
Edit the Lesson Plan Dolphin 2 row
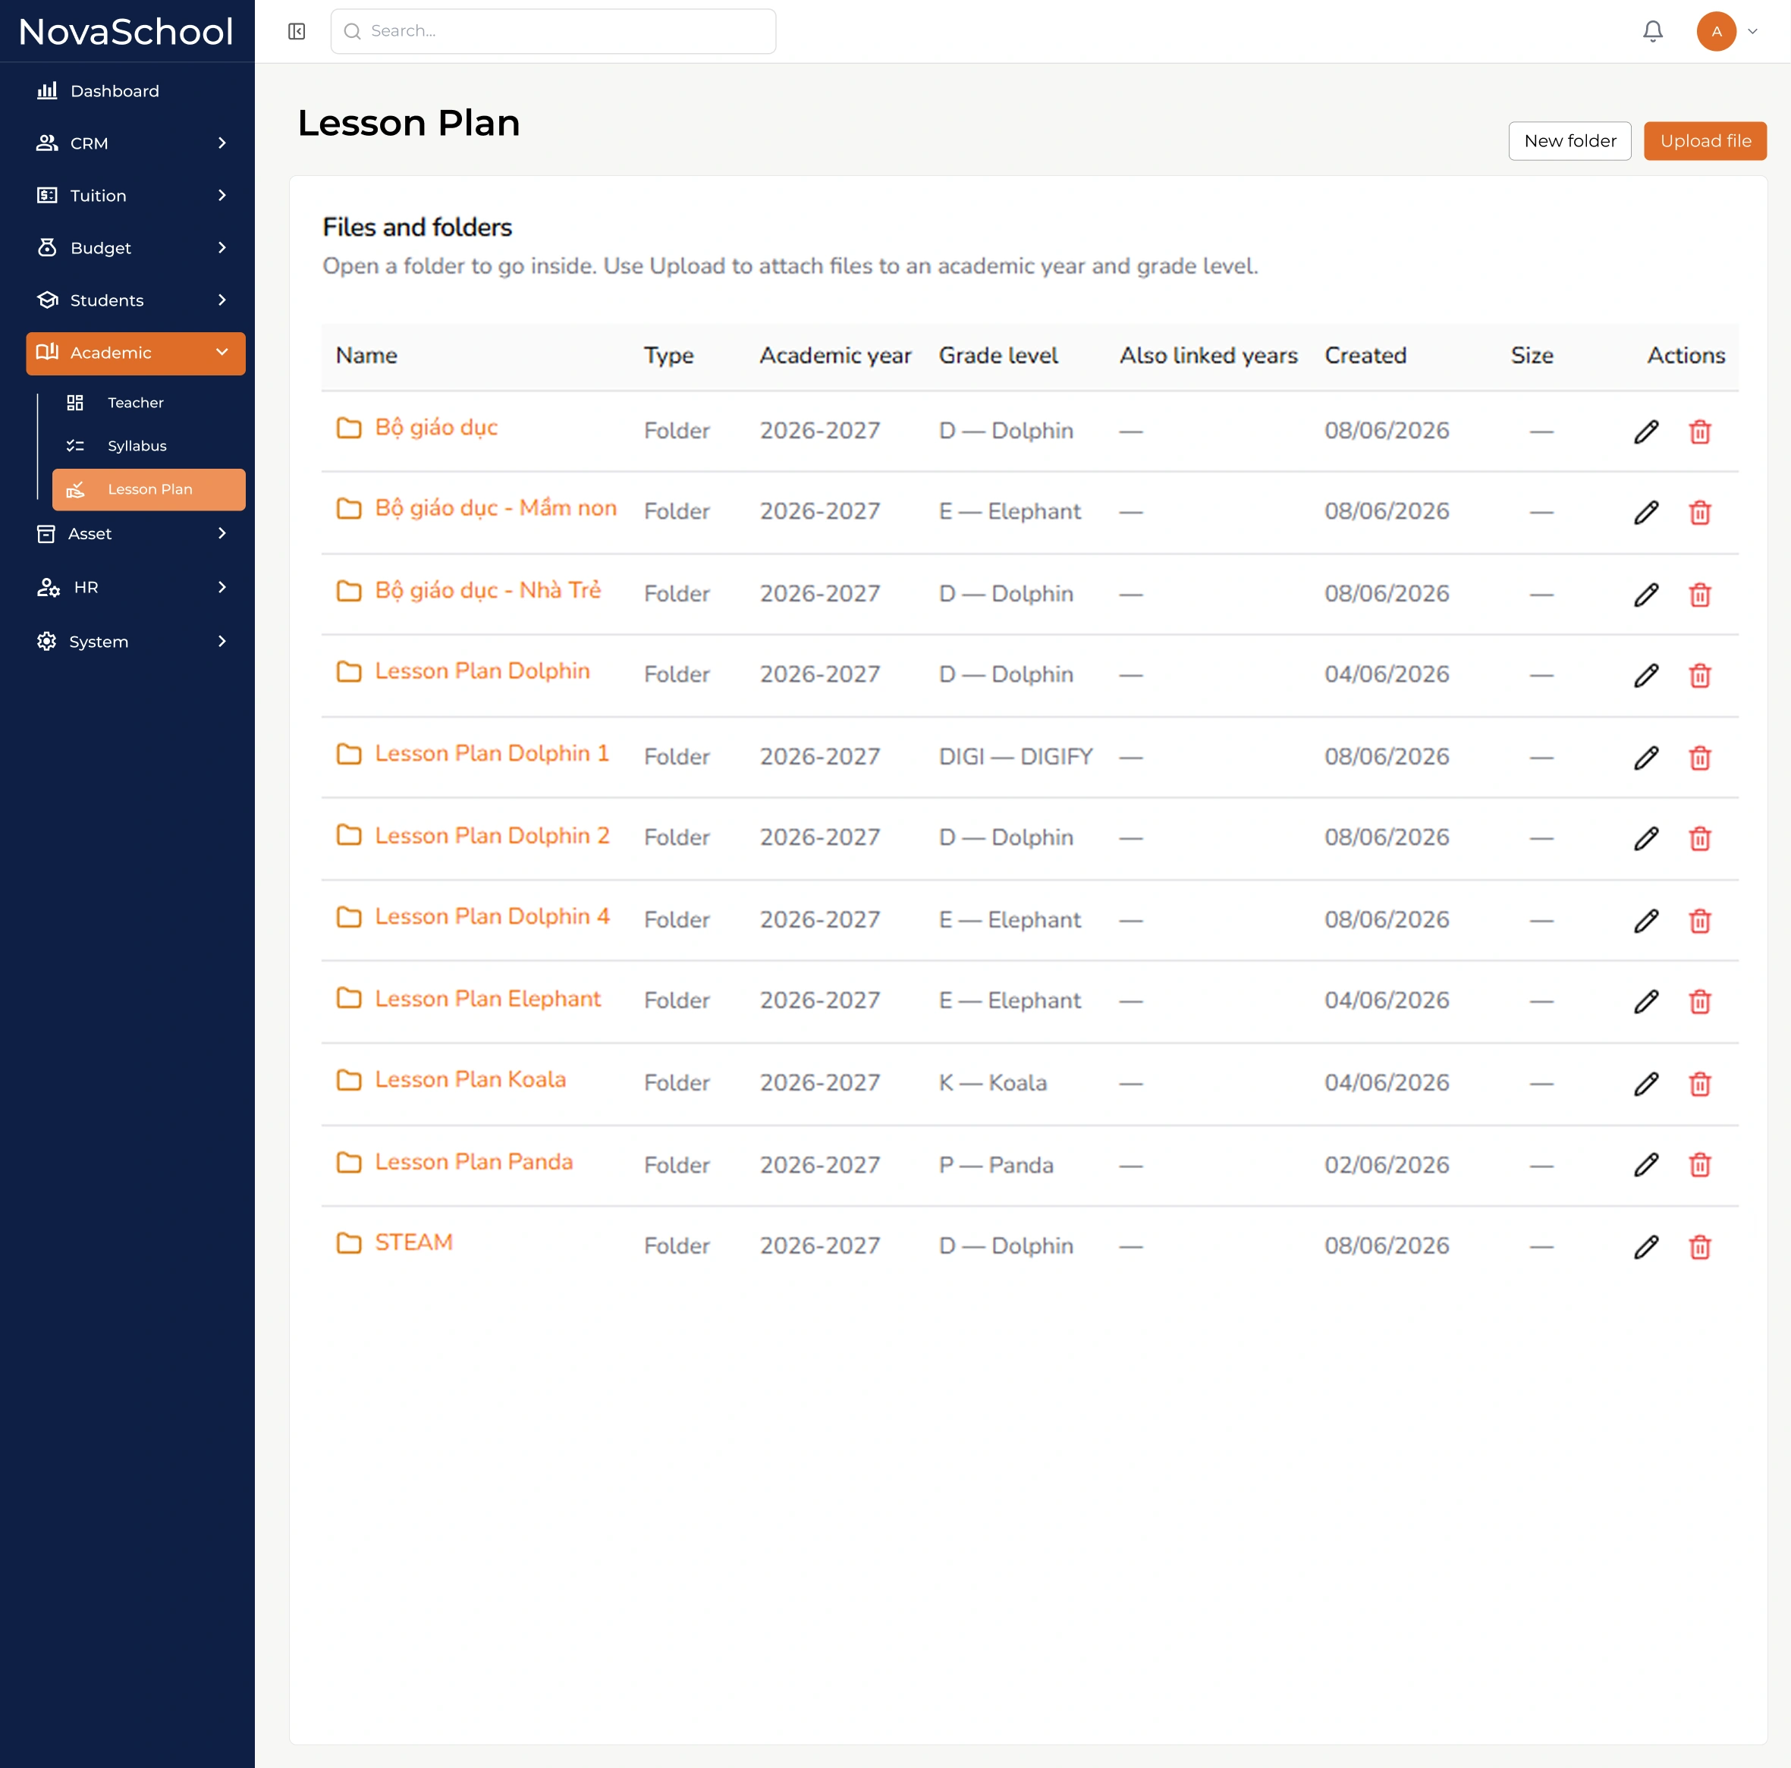1645,839
